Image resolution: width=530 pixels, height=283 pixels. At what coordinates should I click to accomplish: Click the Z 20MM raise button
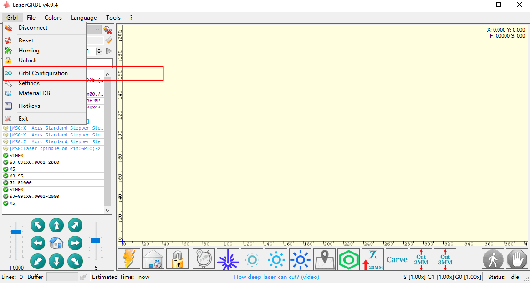[372, 259]
